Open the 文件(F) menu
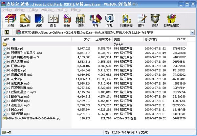 (7, 10)
